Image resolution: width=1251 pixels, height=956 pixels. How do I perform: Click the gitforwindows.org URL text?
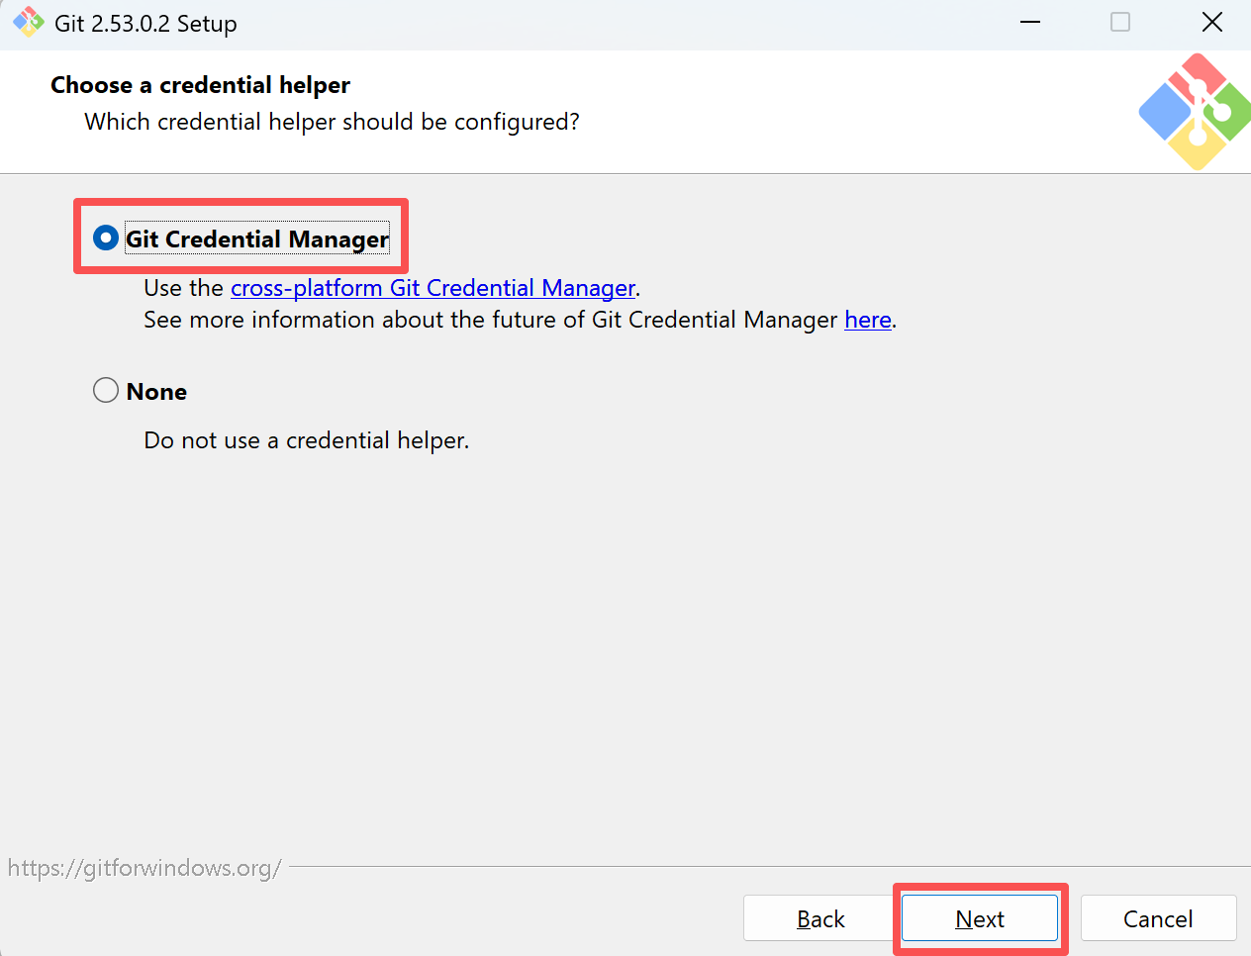click(x=144, y=868)
